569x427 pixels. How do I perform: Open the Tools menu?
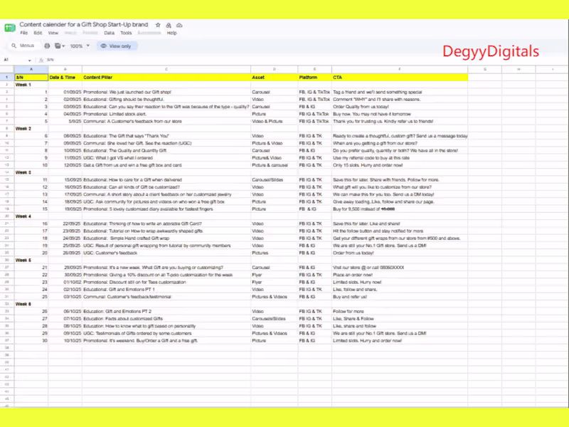[x=126, y=33]
